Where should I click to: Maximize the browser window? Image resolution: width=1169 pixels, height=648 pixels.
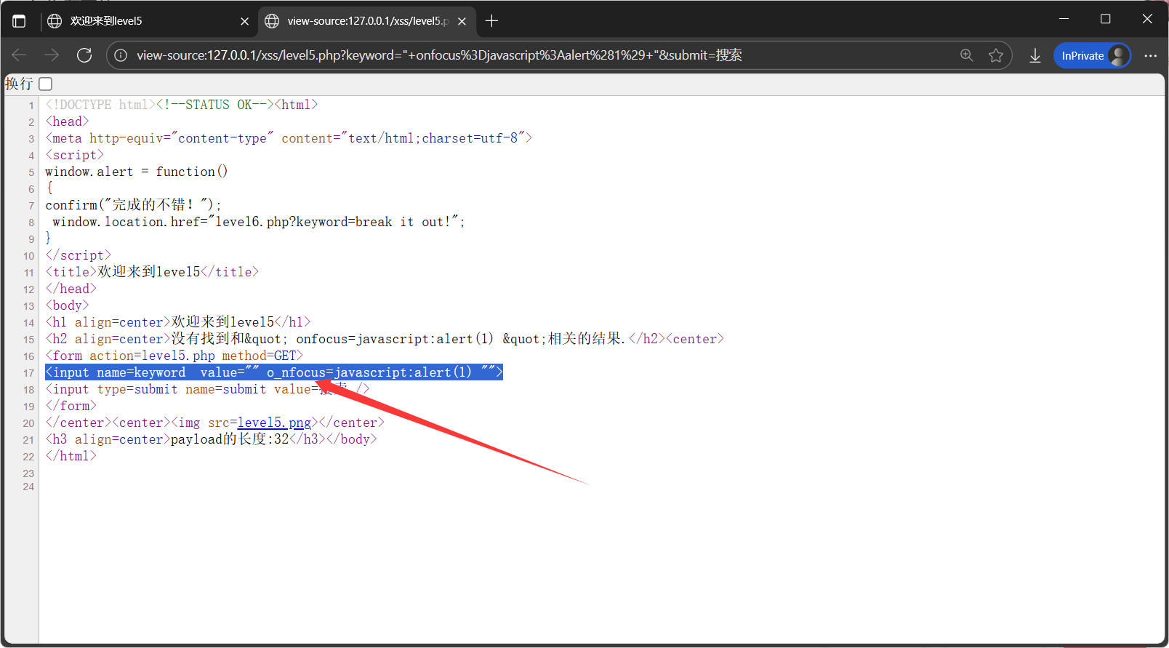click(1106, 19)
